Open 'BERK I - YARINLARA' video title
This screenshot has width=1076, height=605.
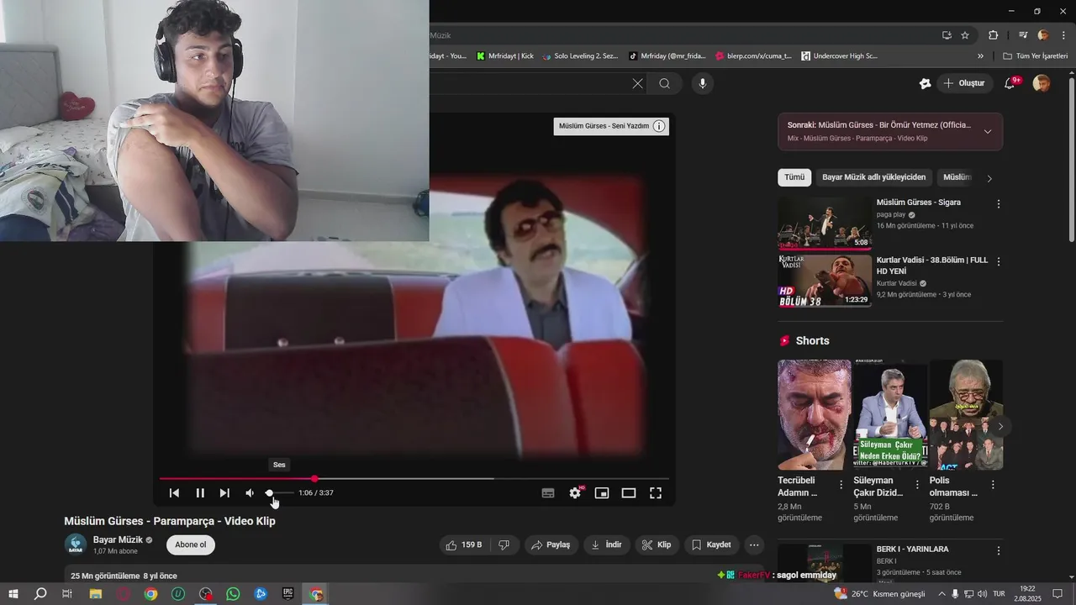coord(912,549)
